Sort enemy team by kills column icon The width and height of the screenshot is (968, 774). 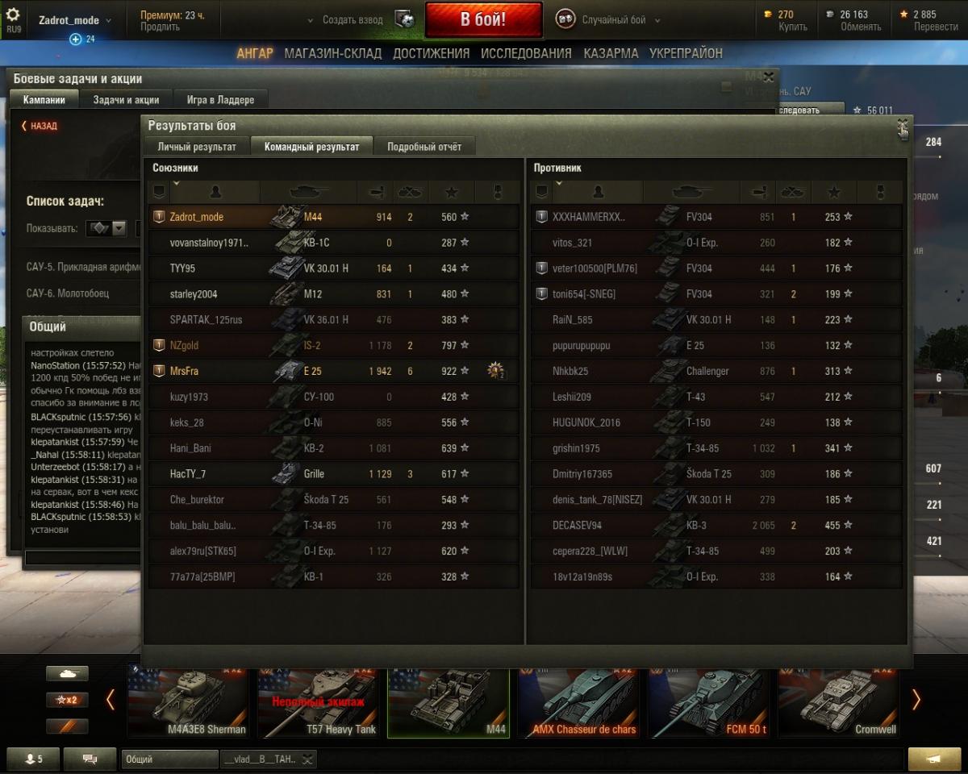(x=794, y=191)
